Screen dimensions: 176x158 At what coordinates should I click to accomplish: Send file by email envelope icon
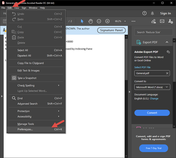162,21
